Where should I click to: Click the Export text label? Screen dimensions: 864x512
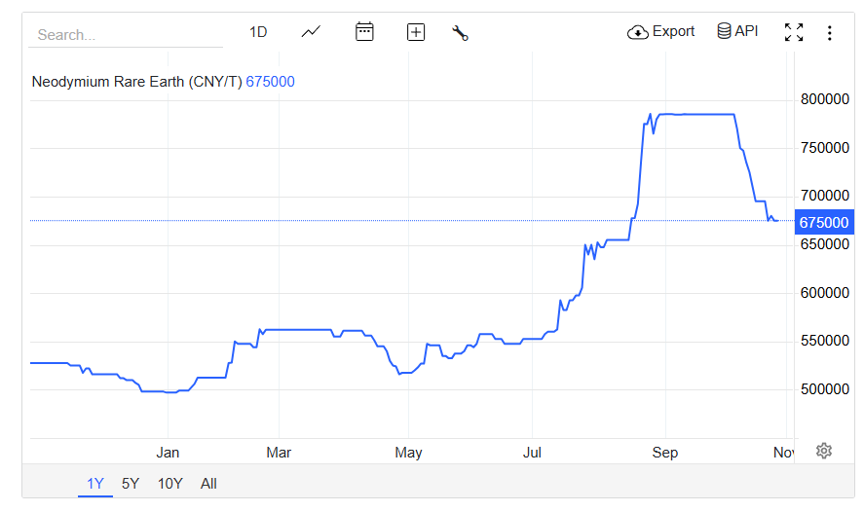673,31
